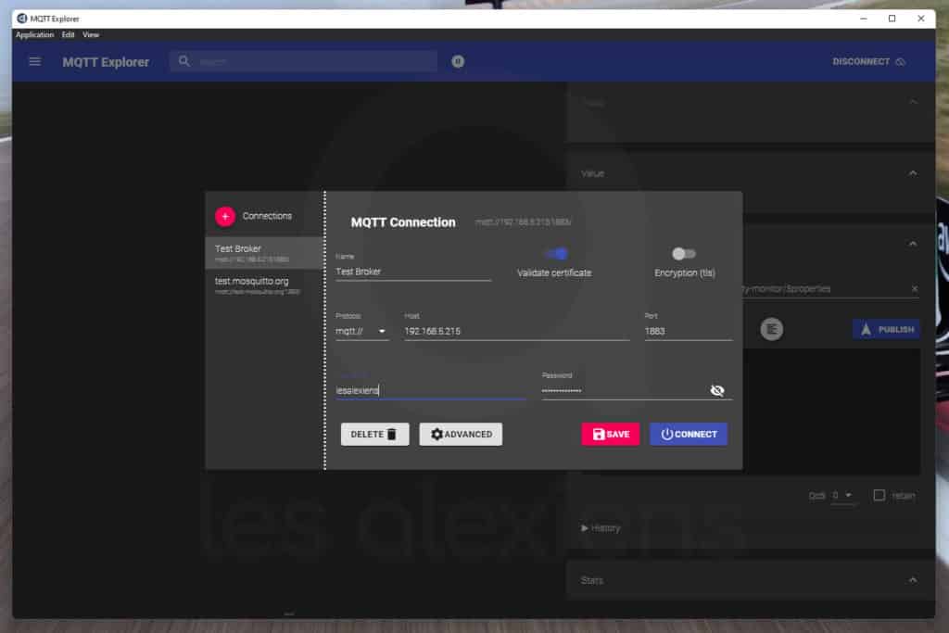The width and height of the screenshot is (949, 633).
Task: Minimize the MQTT Explorer window
Action: 864,19
